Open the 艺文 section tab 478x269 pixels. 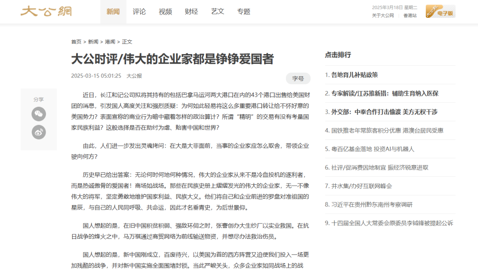(217, 12)
